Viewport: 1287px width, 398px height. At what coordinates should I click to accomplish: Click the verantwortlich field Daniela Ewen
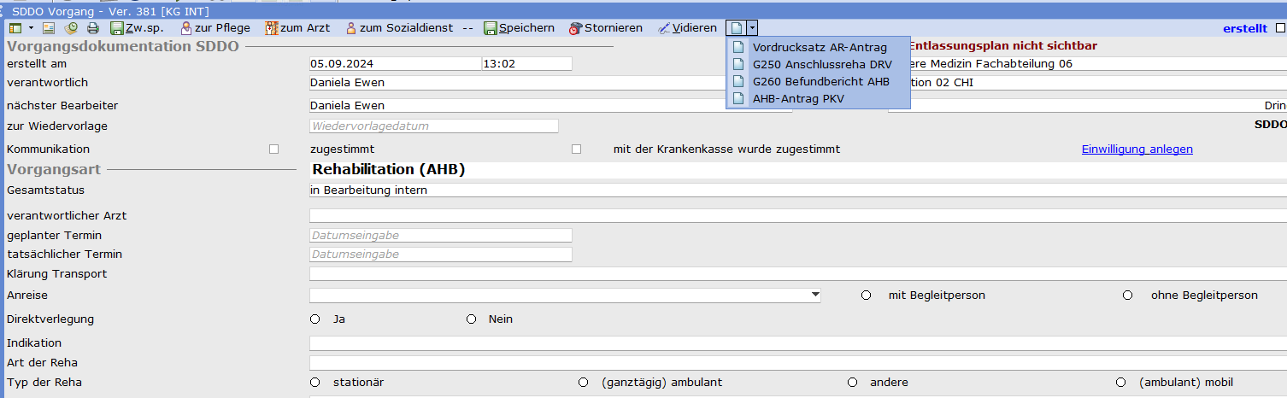click(517, 82)
